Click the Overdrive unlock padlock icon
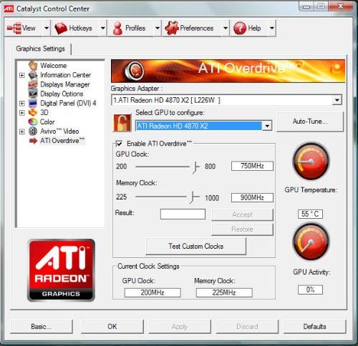Viewport: 358px width, 346px height. point(122,123)
